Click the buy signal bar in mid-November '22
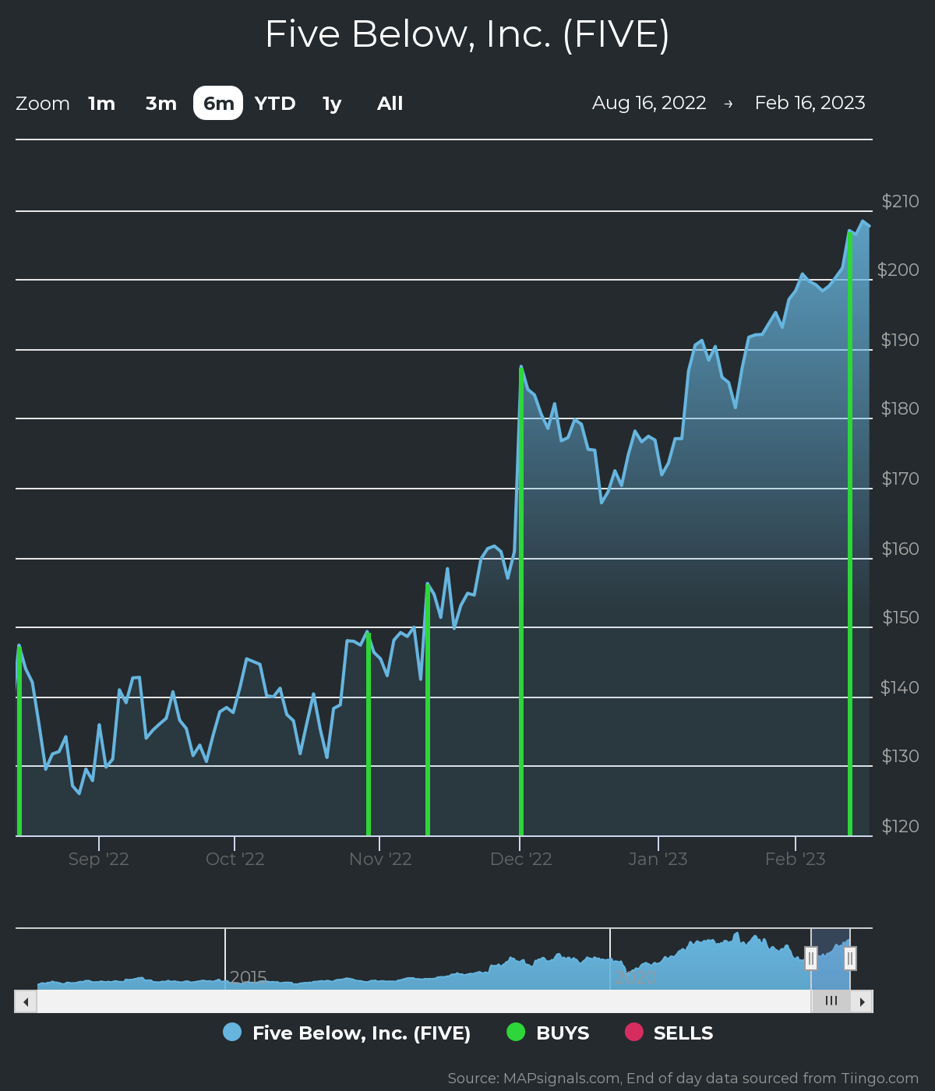 pyautogui.click(x=428, y=709)
